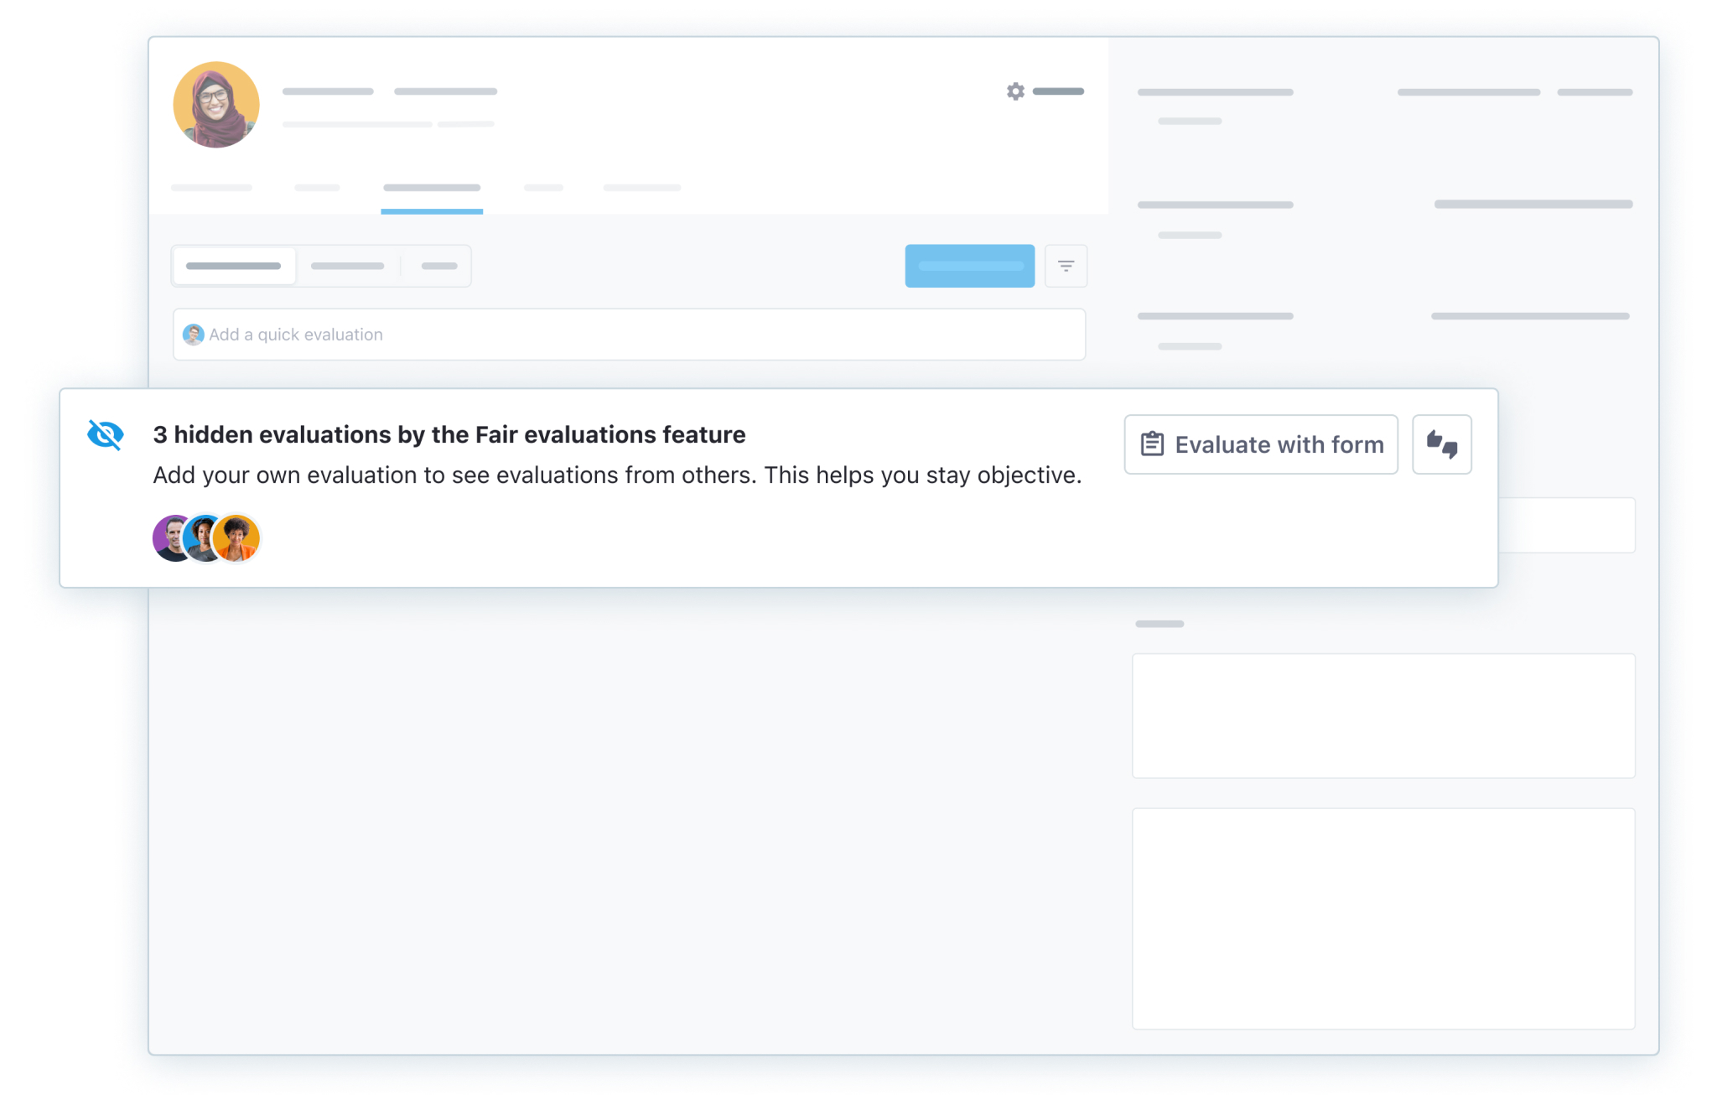Click the thumbs up and down evaluation icon

tap(1441, 444)
